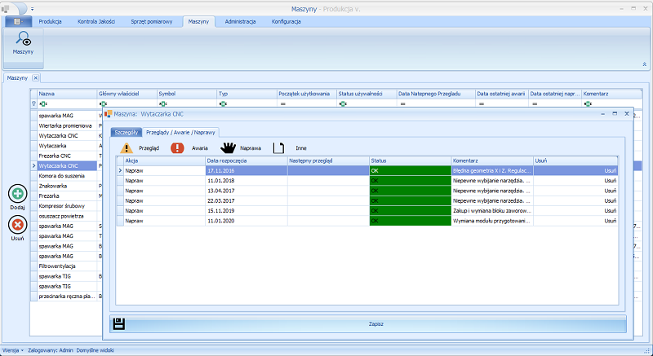Select the Wiertarka promieniowa row
This screenshot has width=653, height=356.
tap(67, 125)
